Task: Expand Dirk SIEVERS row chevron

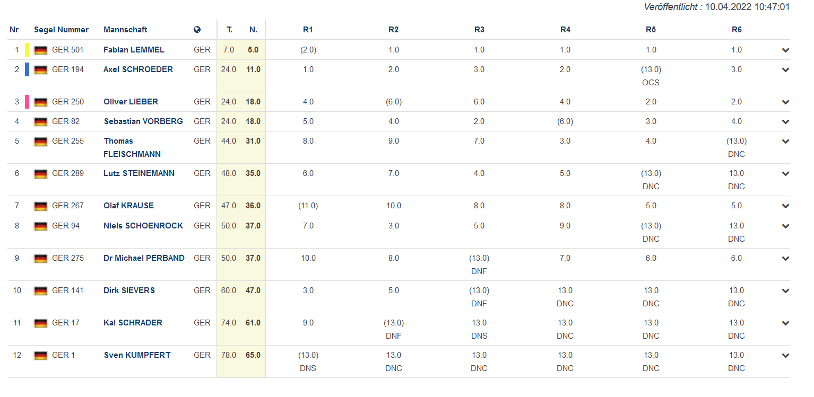Action: (x=785, y=291)
